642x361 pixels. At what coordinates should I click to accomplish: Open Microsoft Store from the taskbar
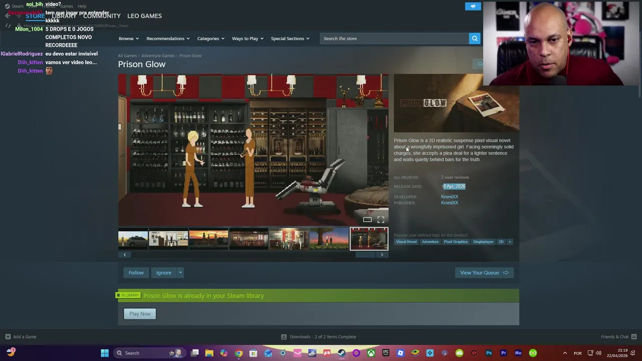pos(253,353)
